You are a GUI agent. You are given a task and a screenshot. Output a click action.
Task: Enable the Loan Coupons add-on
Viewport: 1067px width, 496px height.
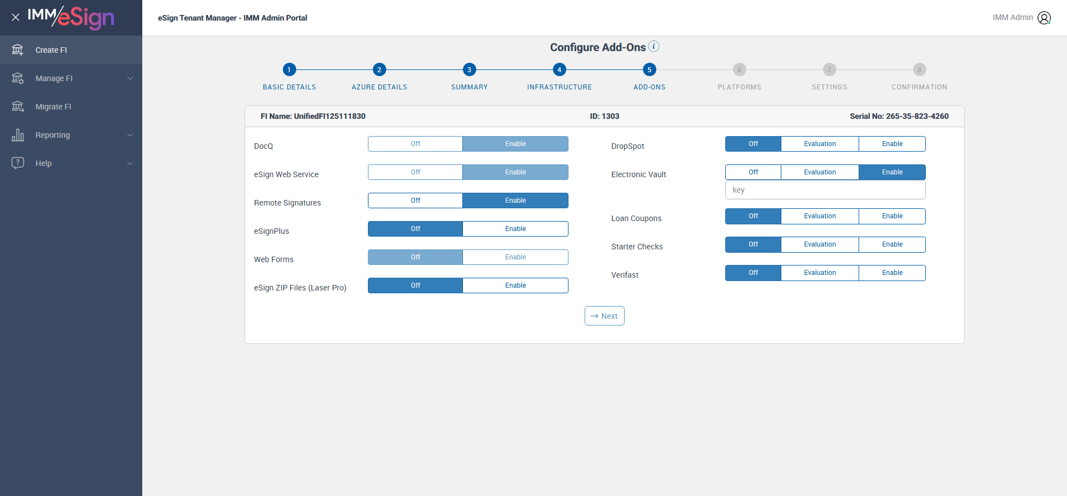(x=892, y=216)
